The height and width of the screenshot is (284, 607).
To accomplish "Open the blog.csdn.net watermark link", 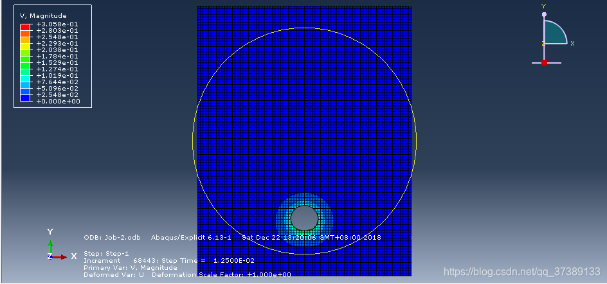I will 523,272.
